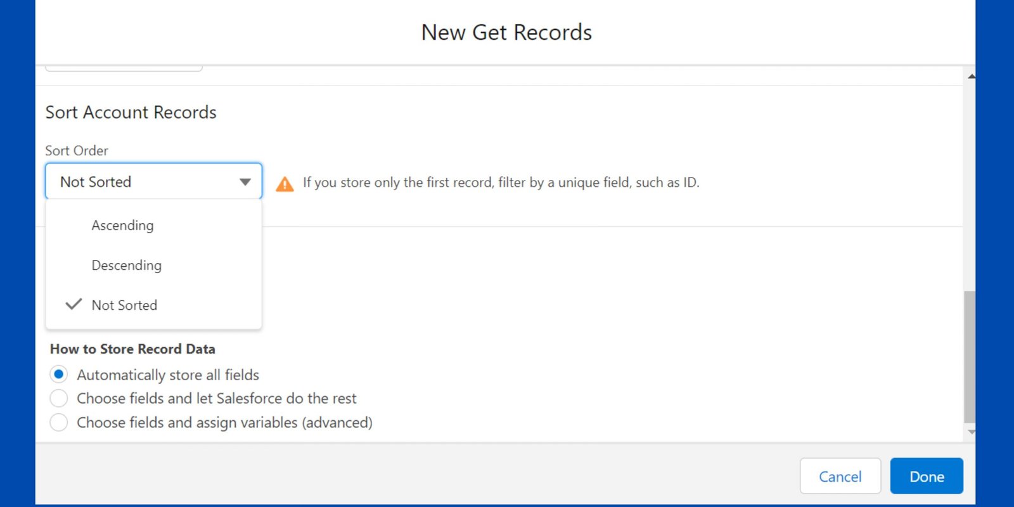Click the Sort Order field label
Viewport: 1014px width, 507px height.
[x=77, y=151]
